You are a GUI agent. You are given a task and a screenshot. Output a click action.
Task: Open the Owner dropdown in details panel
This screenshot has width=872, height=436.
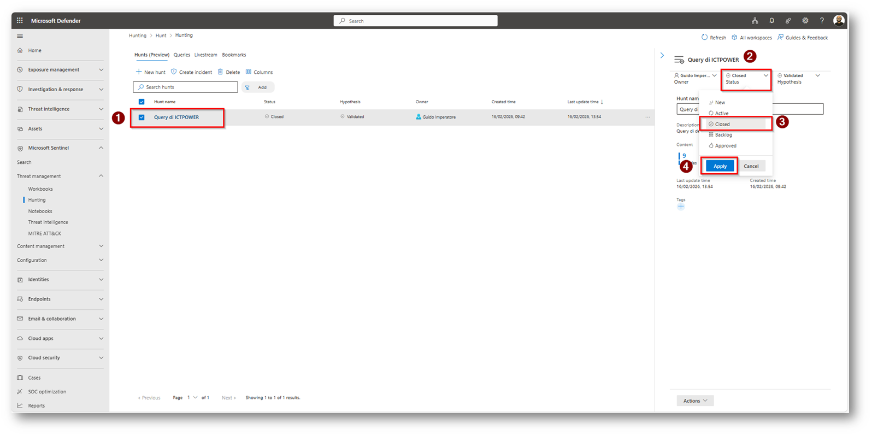coord(696,78)
